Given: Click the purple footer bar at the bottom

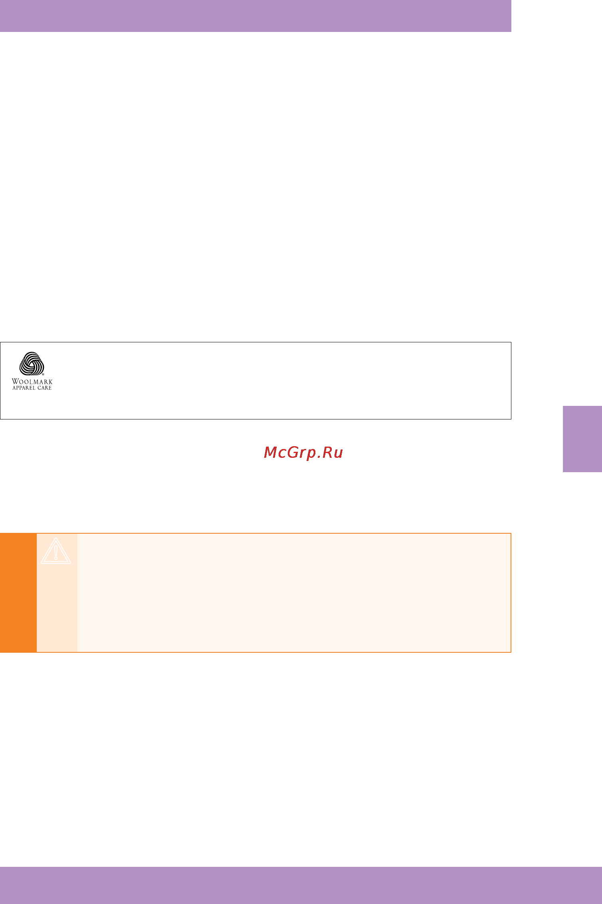Looking at the screenshot, I should click(x=301, y=885).
